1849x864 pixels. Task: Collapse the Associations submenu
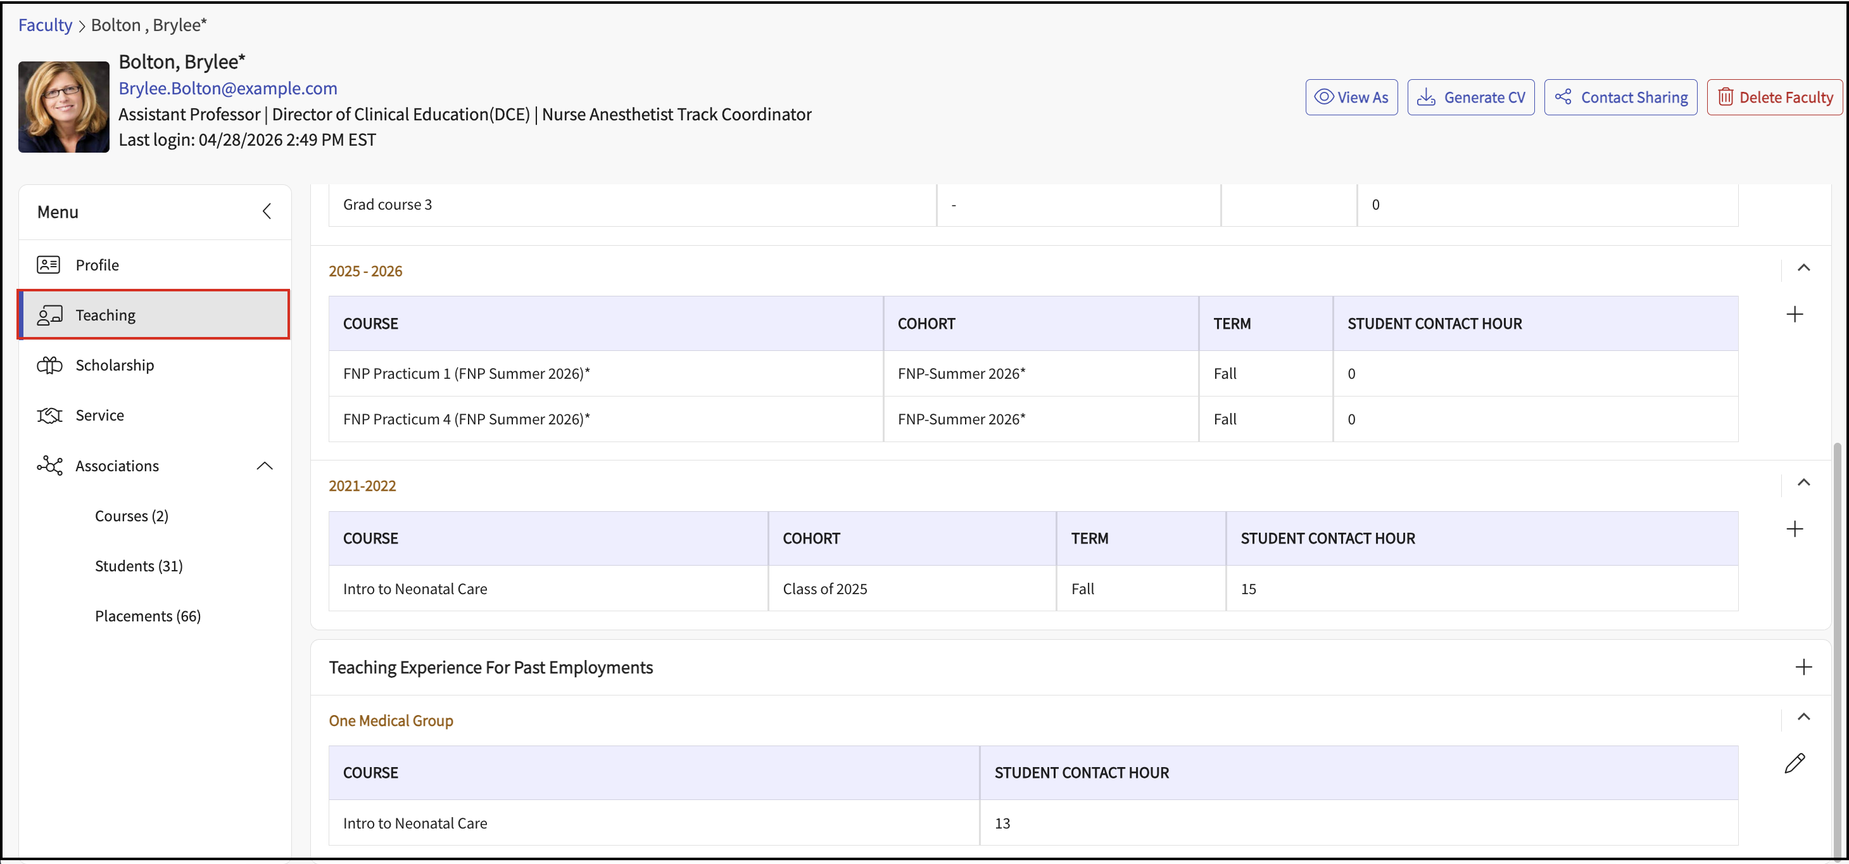click(264, 466)
